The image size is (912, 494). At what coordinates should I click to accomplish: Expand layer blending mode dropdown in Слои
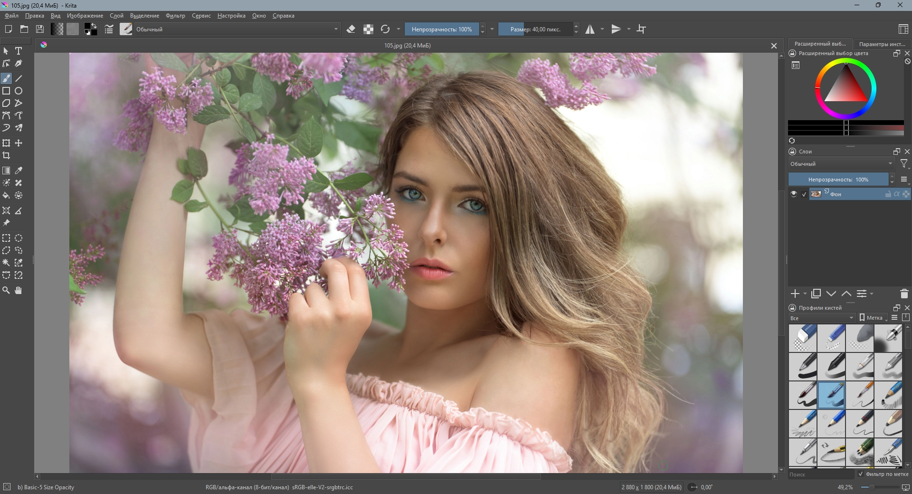point(841,164)
